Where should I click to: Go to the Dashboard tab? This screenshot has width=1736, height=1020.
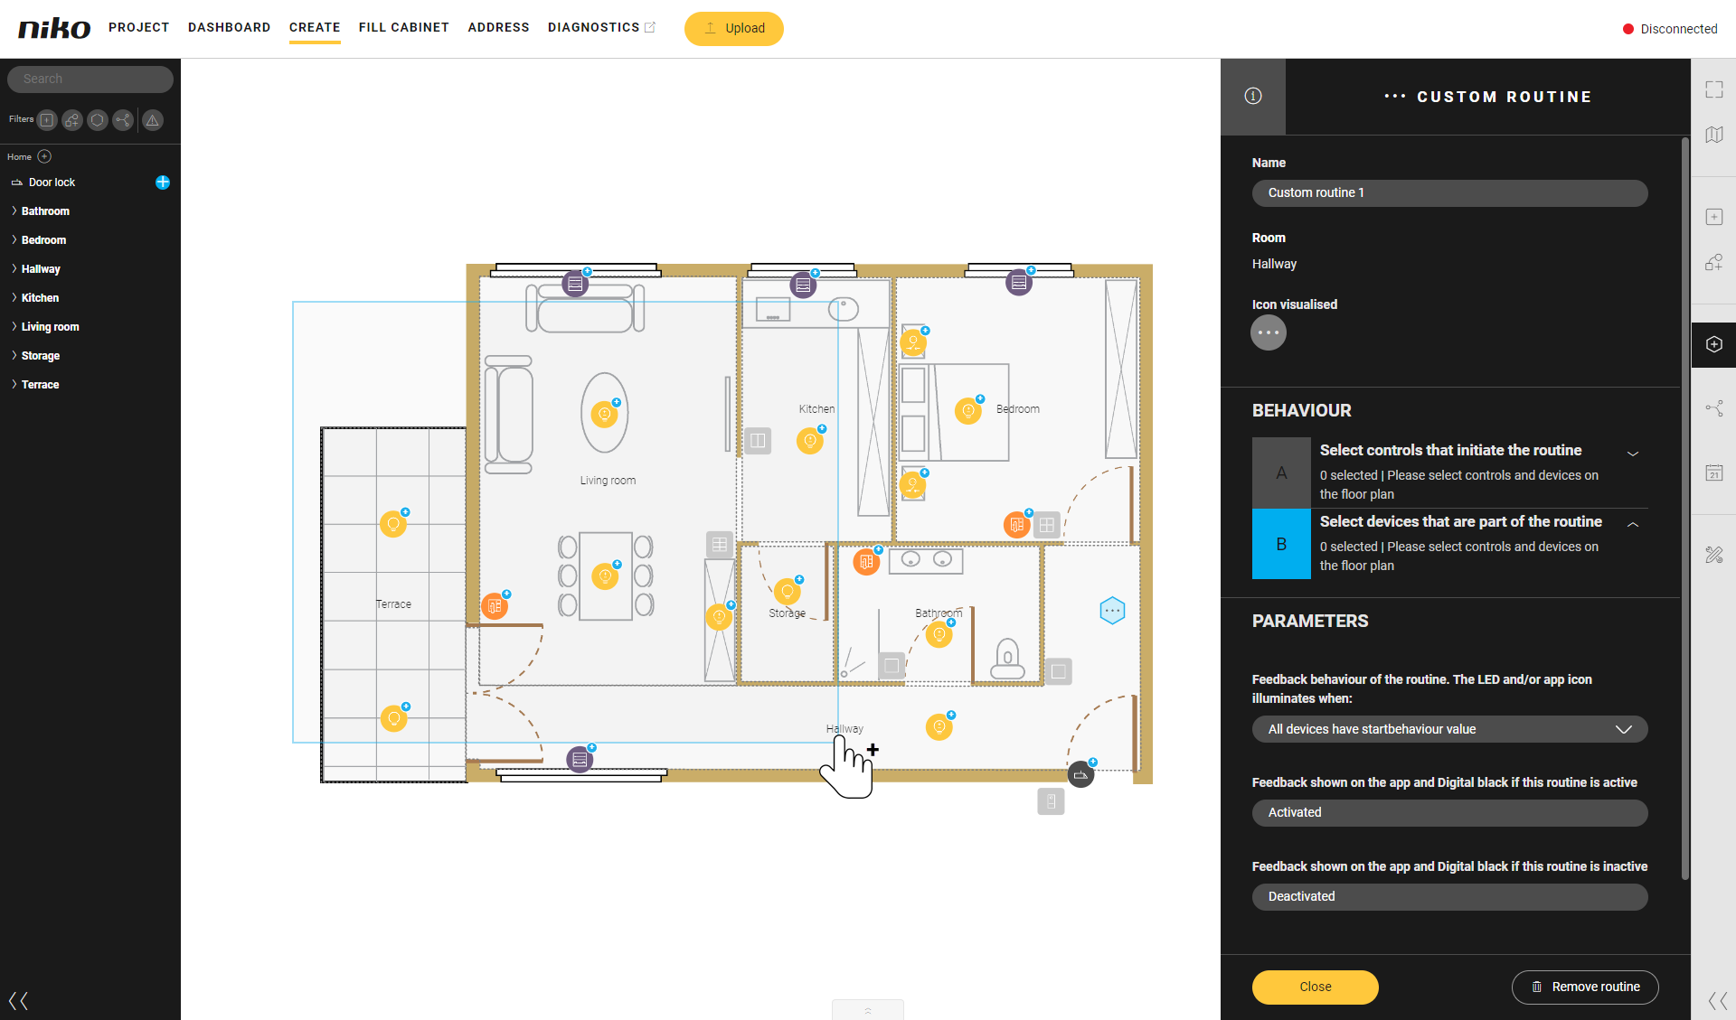(x=229, y=27)
